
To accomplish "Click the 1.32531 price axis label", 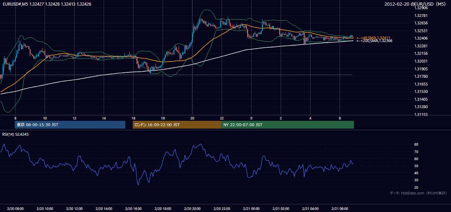I will 421,31.
